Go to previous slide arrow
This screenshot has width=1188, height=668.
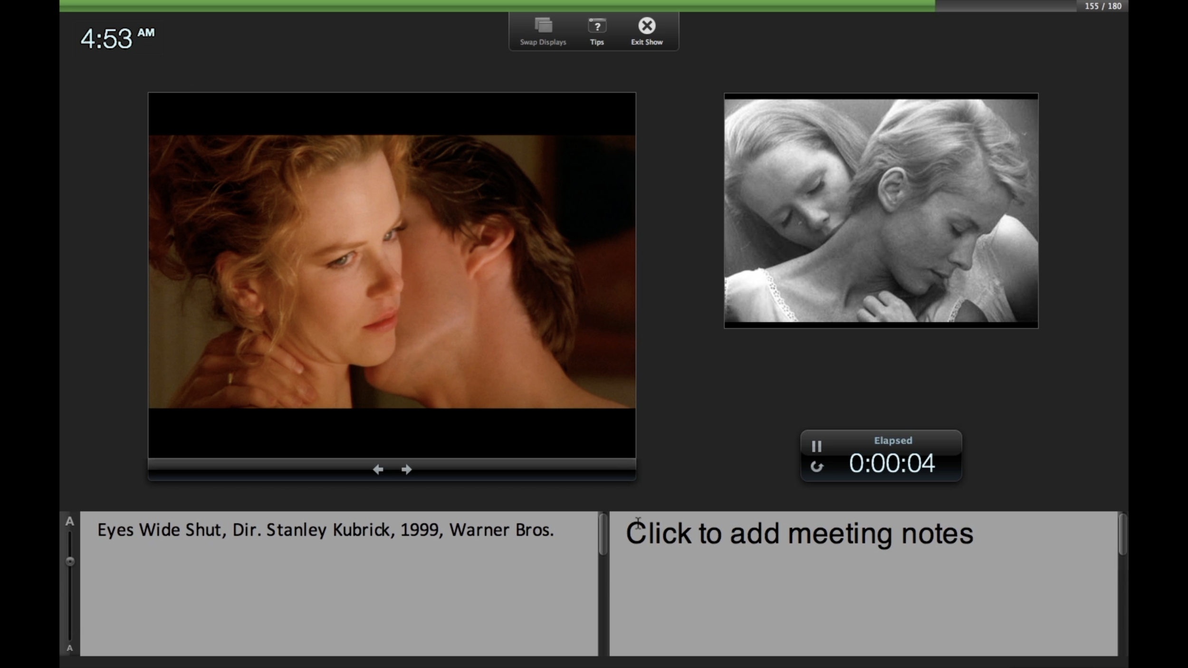(378, 469)
